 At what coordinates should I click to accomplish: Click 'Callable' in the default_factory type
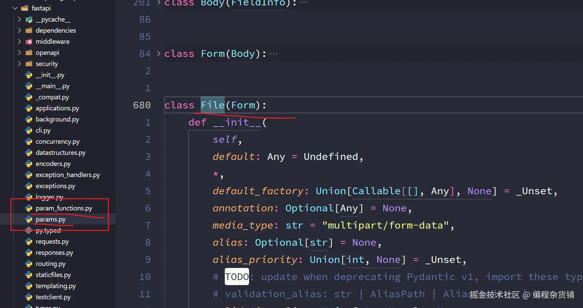(x=376, y=191)
